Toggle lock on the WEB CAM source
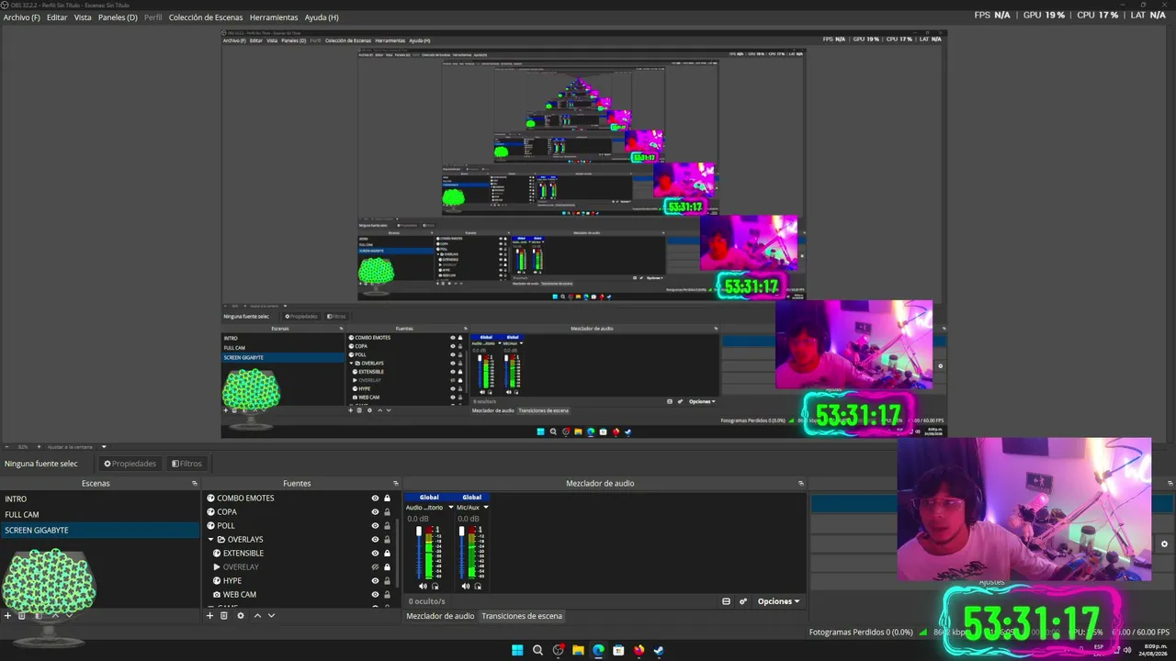The width and height of the screenshot is (1176, 661). (x=387, y=595)
